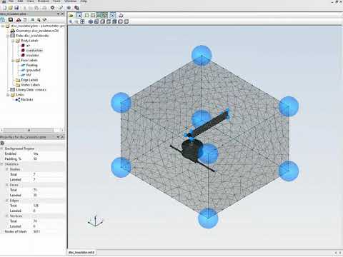343x257 pixels.
Task: Collapse the Statistics property group
Action: tap(2, 164)
